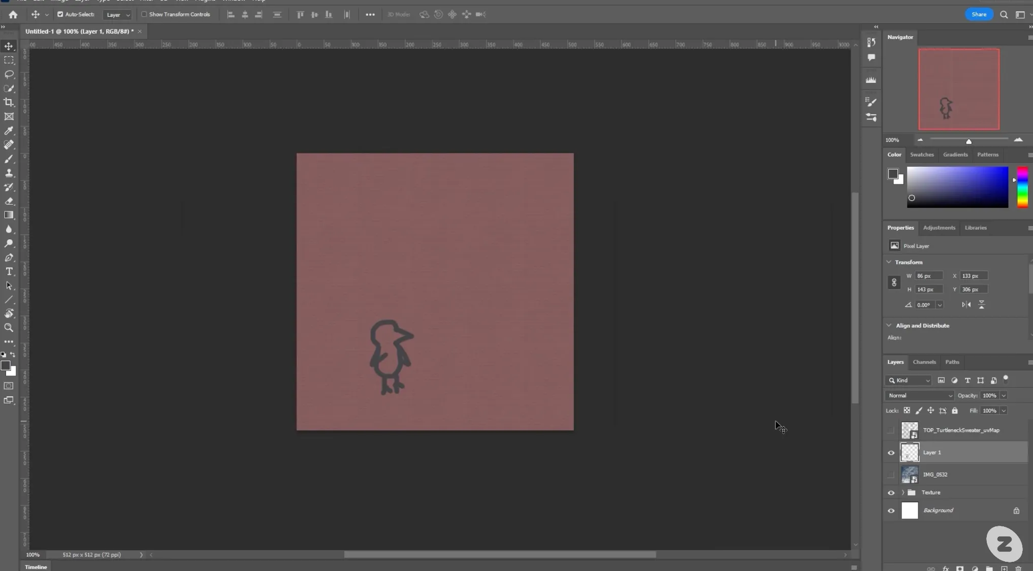
Task: Open the Paths tab
Action: coord(952,362)
